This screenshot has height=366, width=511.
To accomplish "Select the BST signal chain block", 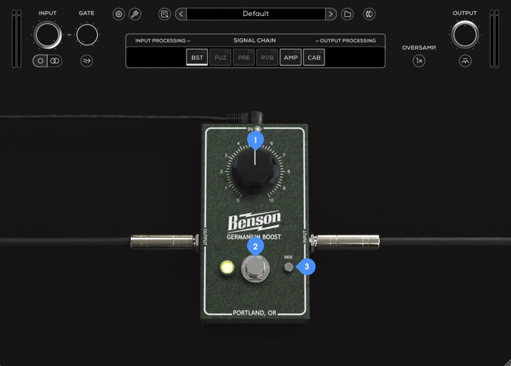I will pos(197,57).
